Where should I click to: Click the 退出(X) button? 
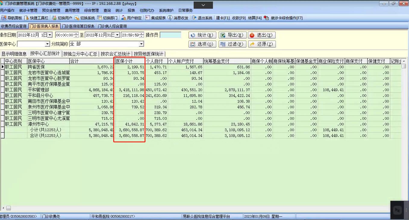coord(262,35)
